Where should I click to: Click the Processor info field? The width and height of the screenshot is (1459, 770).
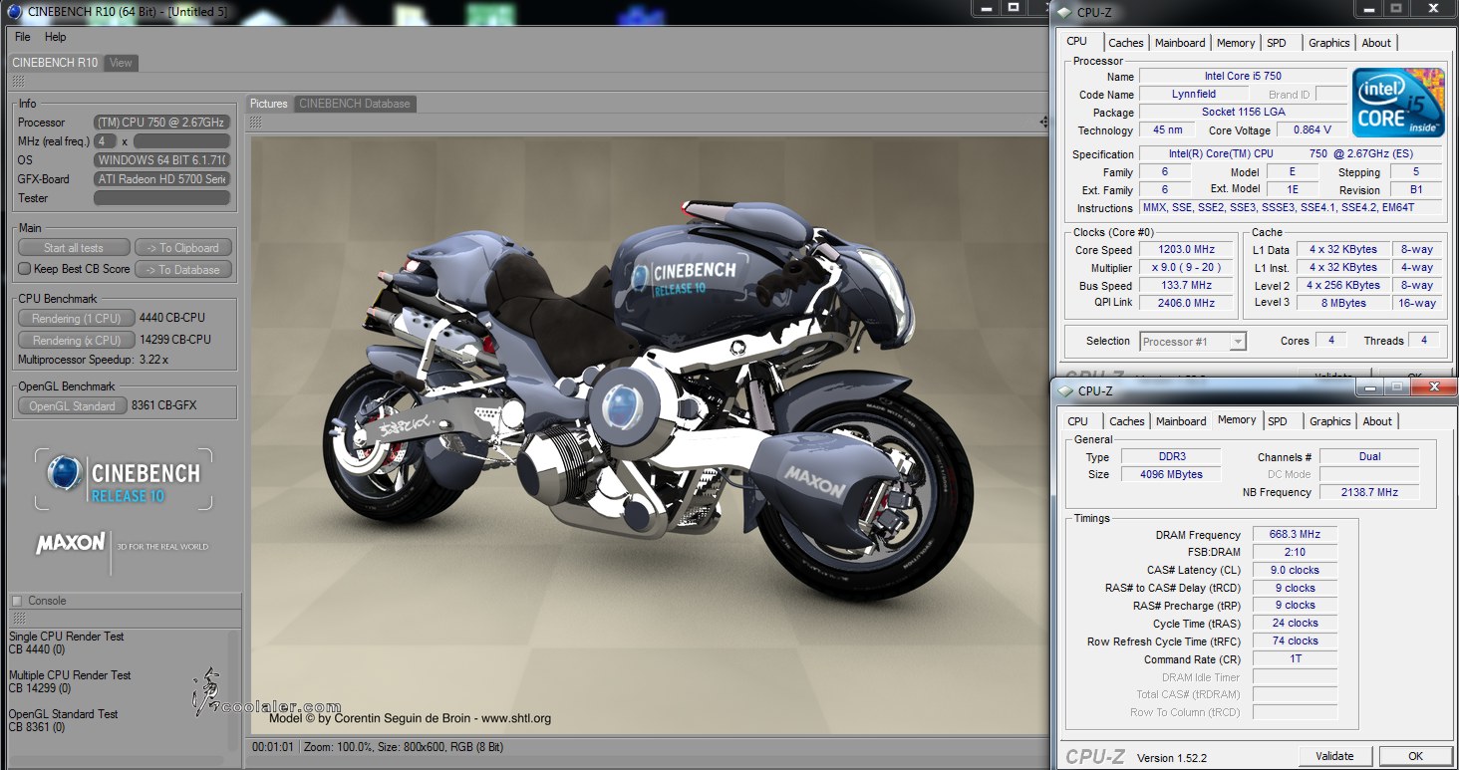162,123
